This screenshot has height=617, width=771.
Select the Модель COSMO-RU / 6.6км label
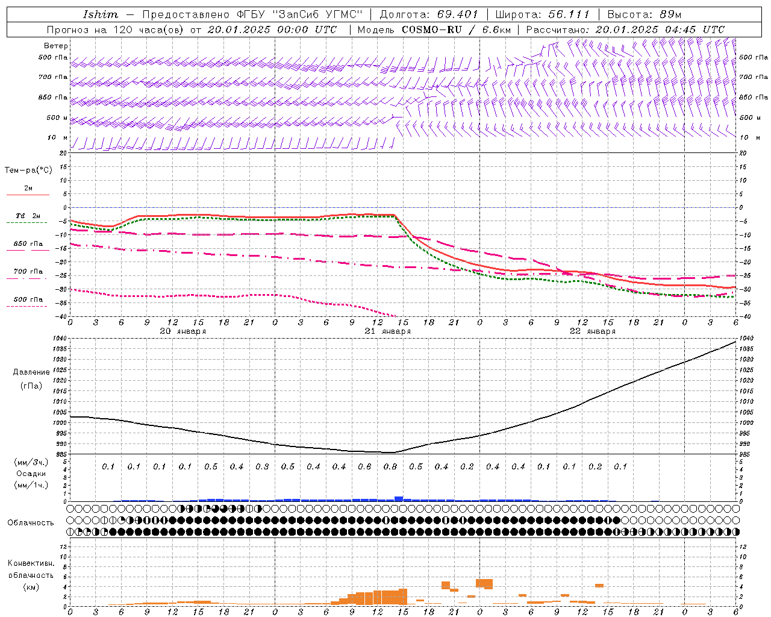[x=434, y=30]
